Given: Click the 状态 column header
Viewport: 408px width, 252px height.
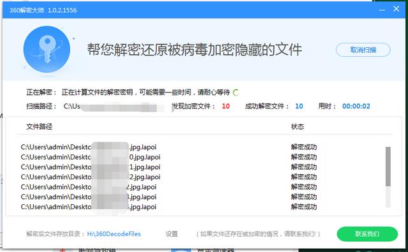Looking at the screenshot, I should coord(298,126).
